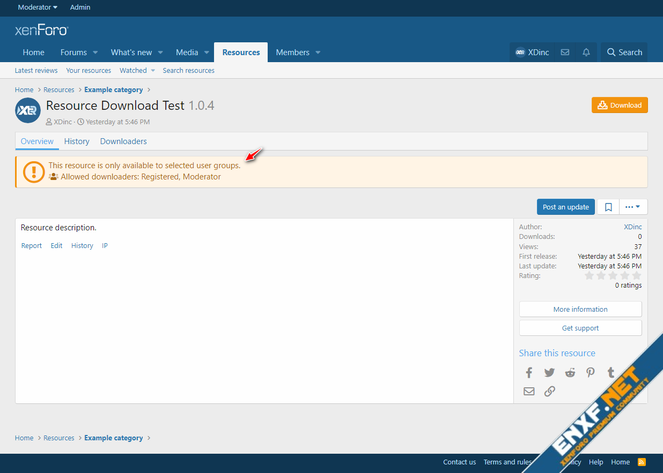The height and width of the screenshot is (473, 663).
Task: Expand the Moderator dropdown
Action: point(38,7)
